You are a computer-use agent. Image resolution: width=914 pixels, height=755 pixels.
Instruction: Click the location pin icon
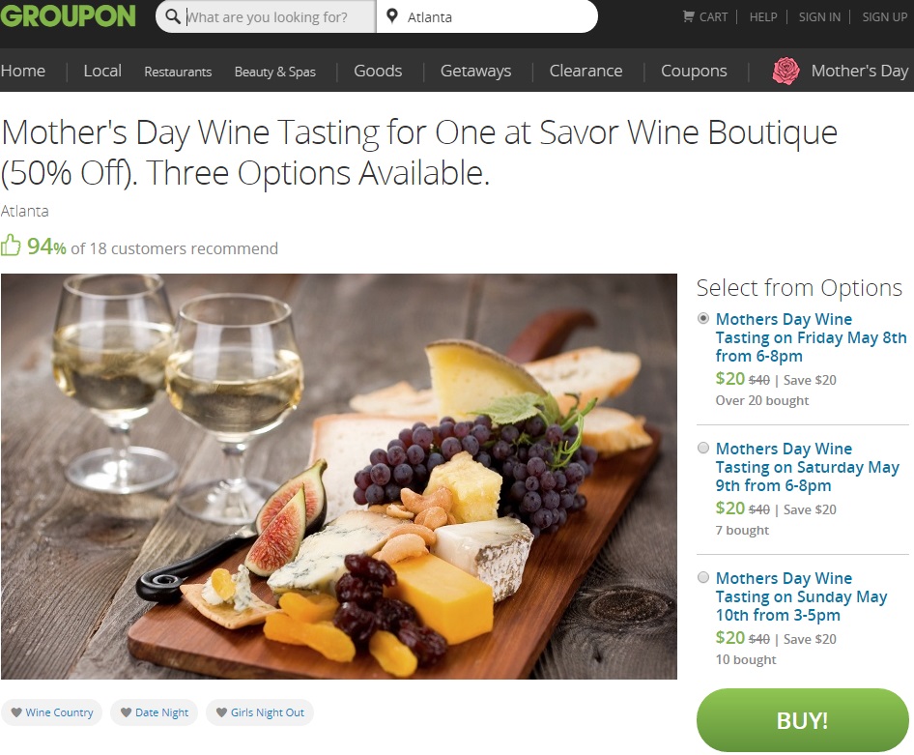(x=391, y=16)
